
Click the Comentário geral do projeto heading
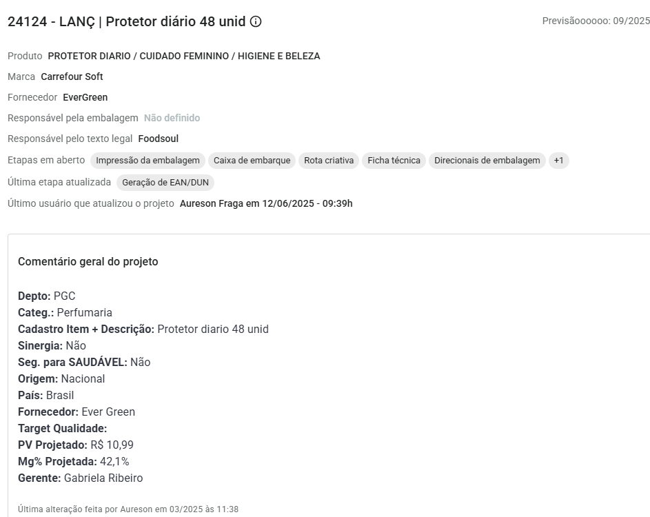click(x=88, y=262)
